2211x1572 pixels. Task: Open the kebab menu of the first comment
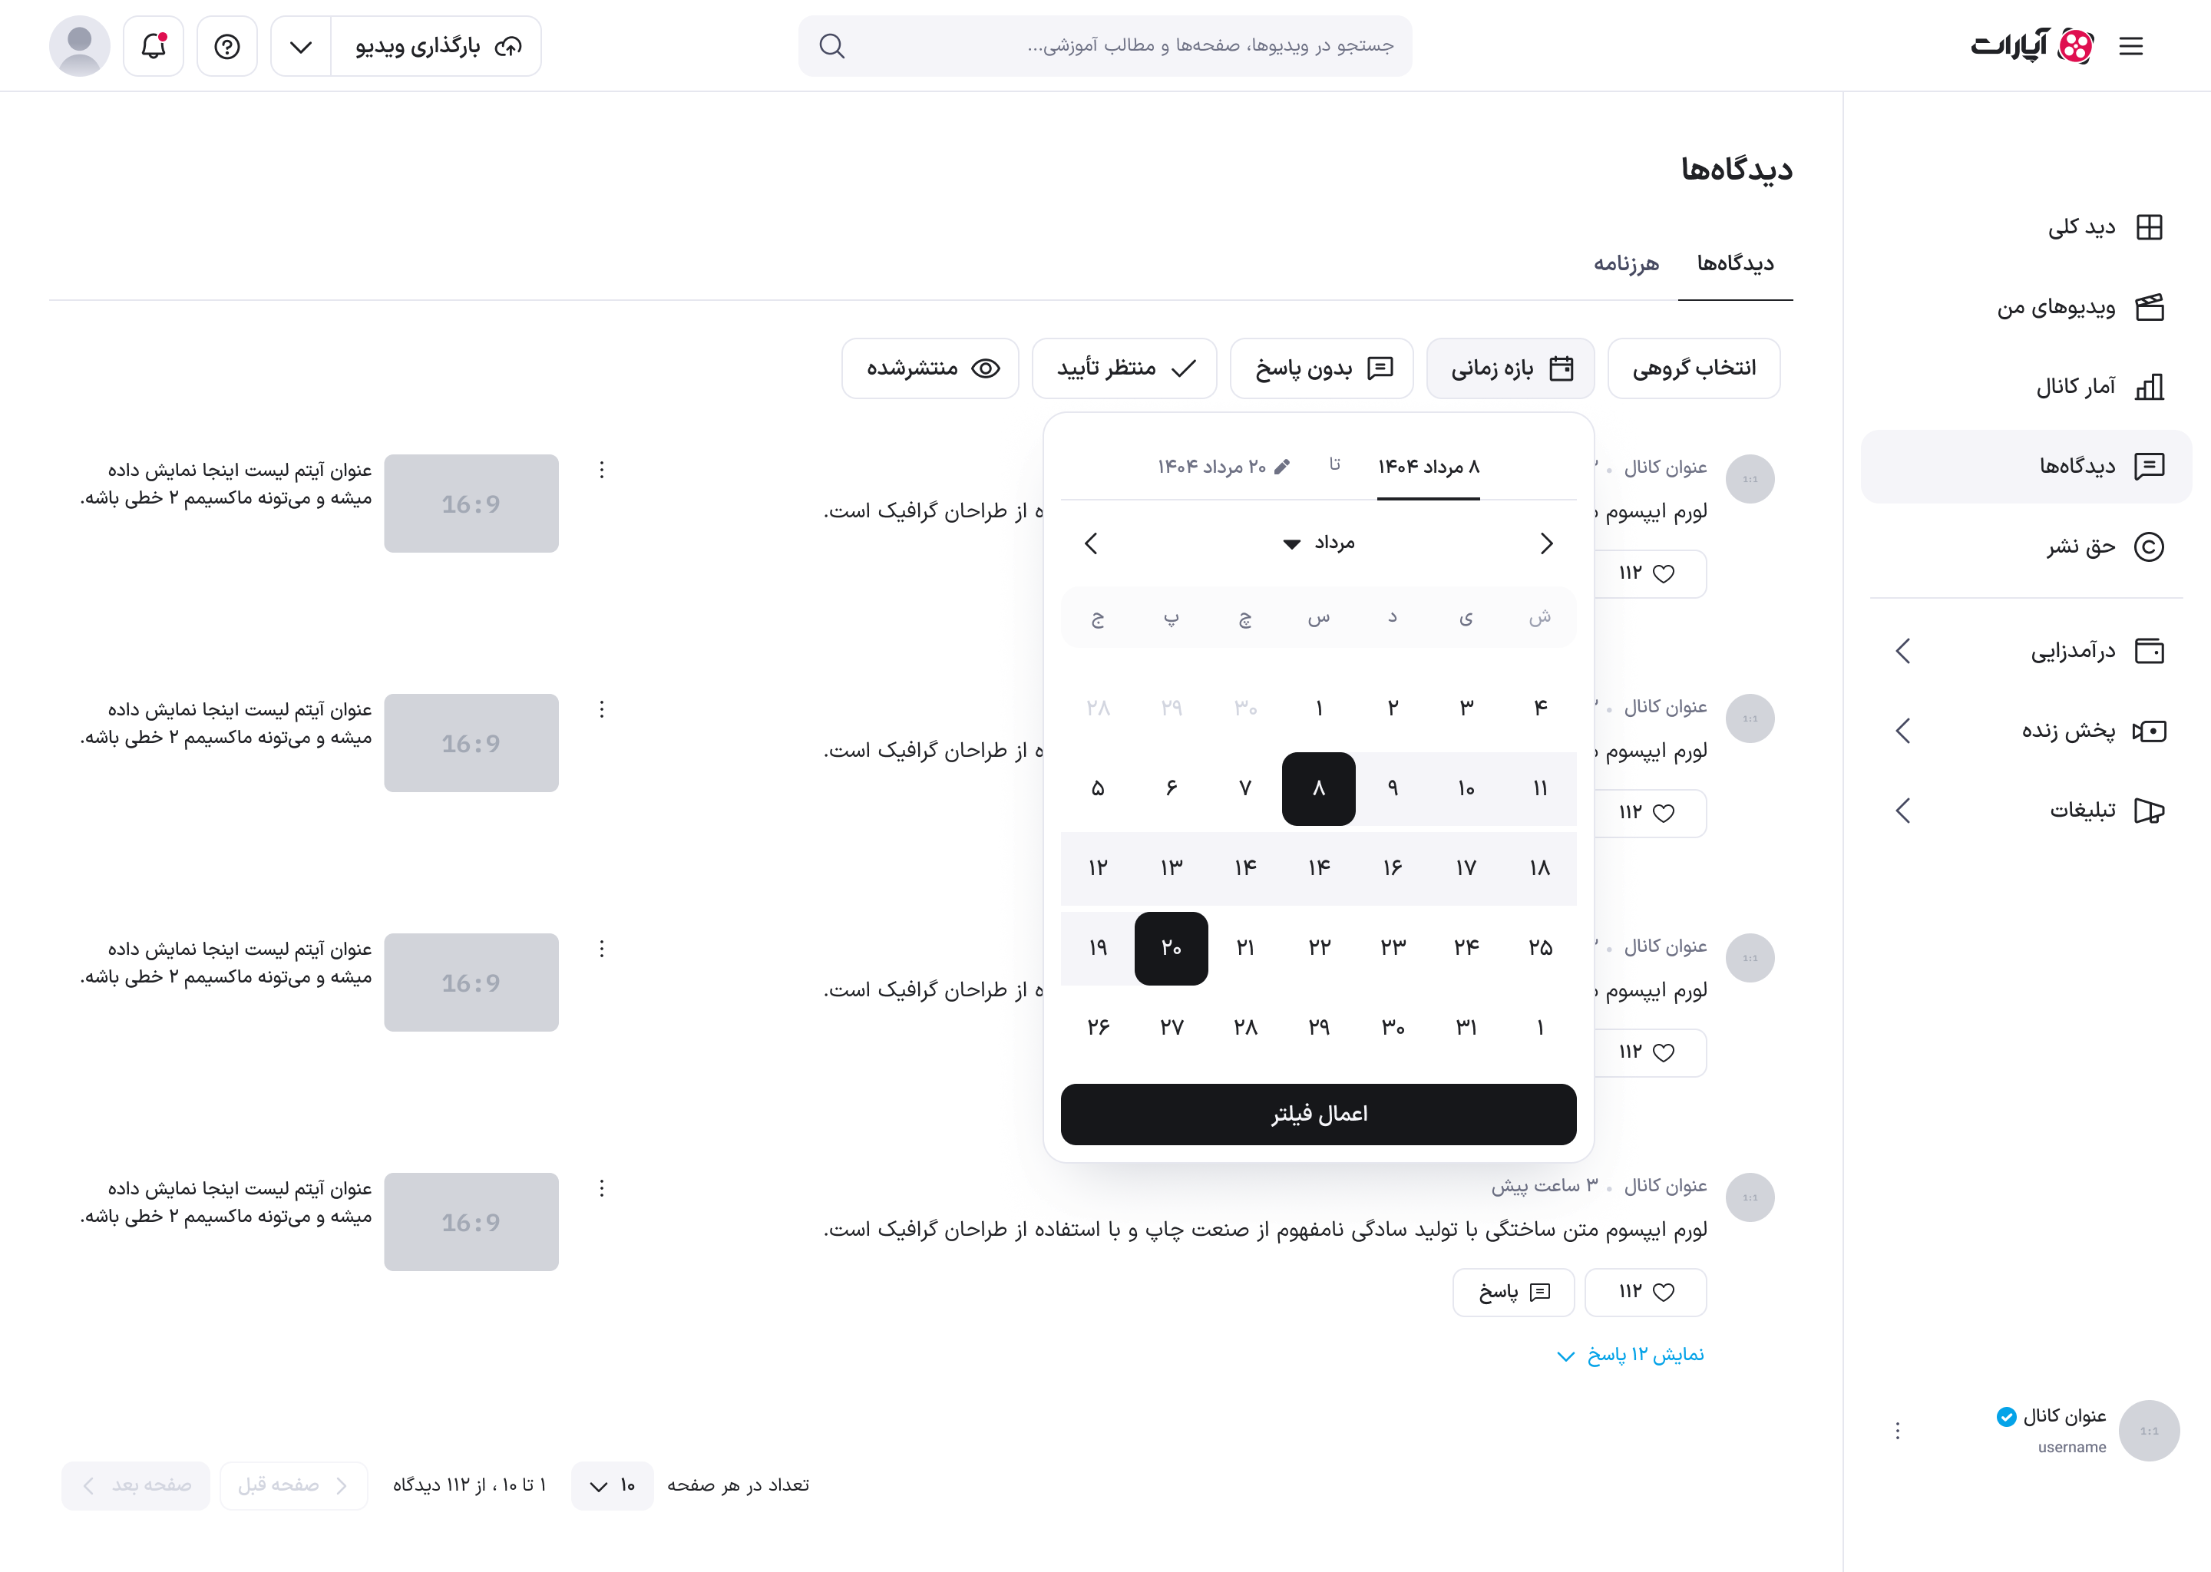(601, 470)
